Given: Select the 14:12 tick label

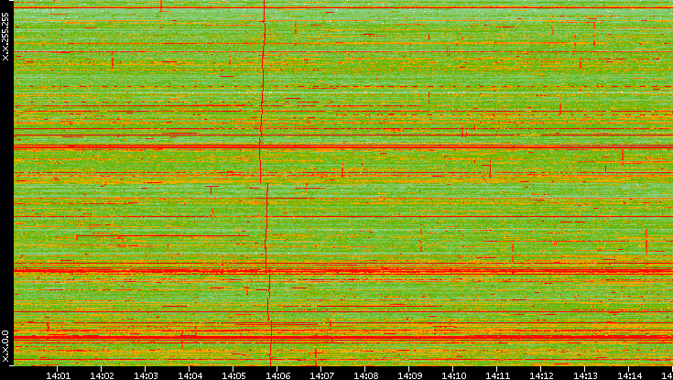Looking at the screenshot, I should pos(541,375).
